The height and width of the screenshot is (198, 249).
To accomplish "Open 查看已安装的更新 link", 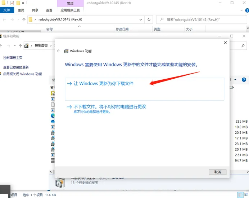I will pos(16,67).
